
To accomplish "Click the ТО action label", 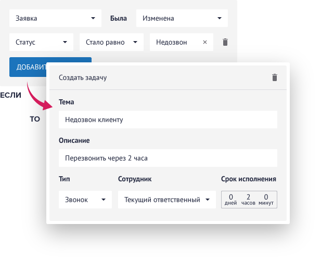I will (x=34, y=119).
